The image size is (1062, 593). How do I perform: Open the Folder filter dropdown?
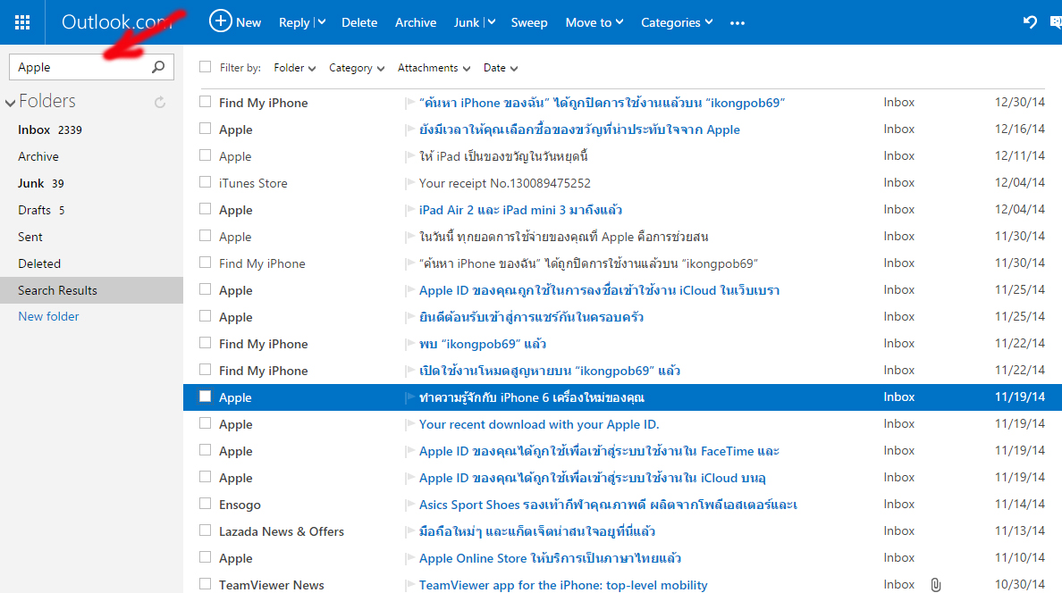coord(295,68)
